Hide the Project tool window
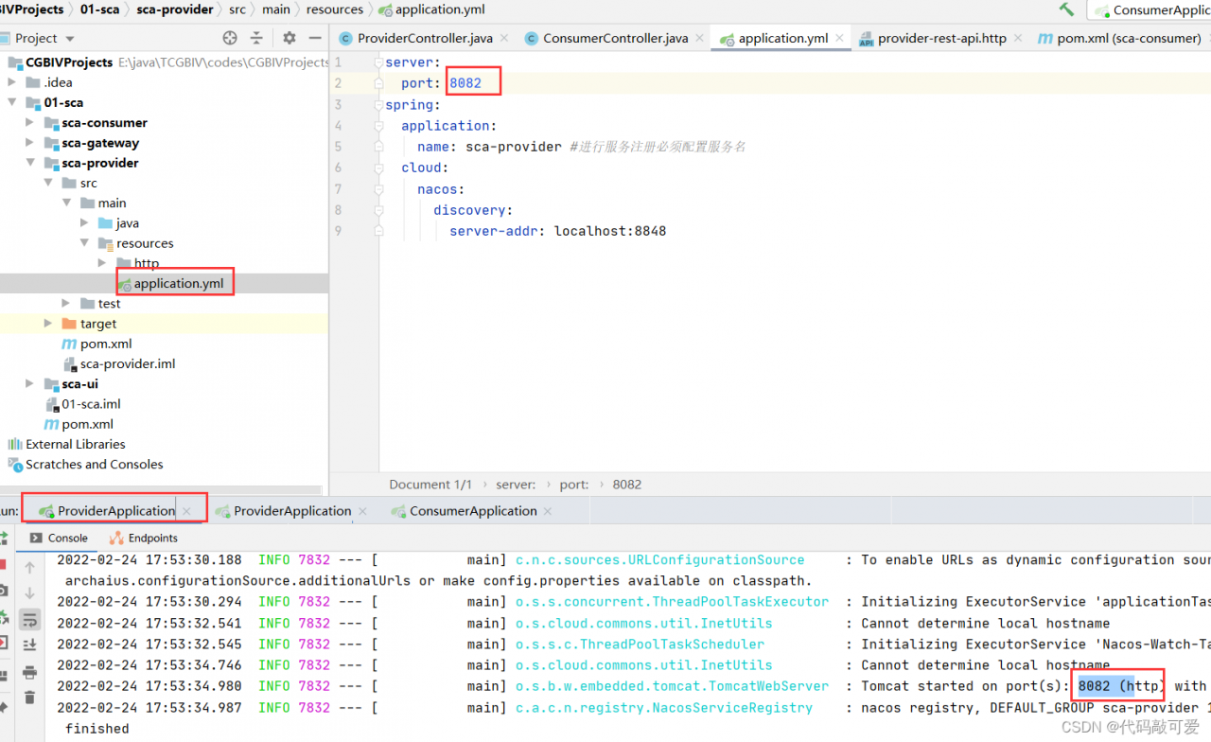 tap(313, 38)
